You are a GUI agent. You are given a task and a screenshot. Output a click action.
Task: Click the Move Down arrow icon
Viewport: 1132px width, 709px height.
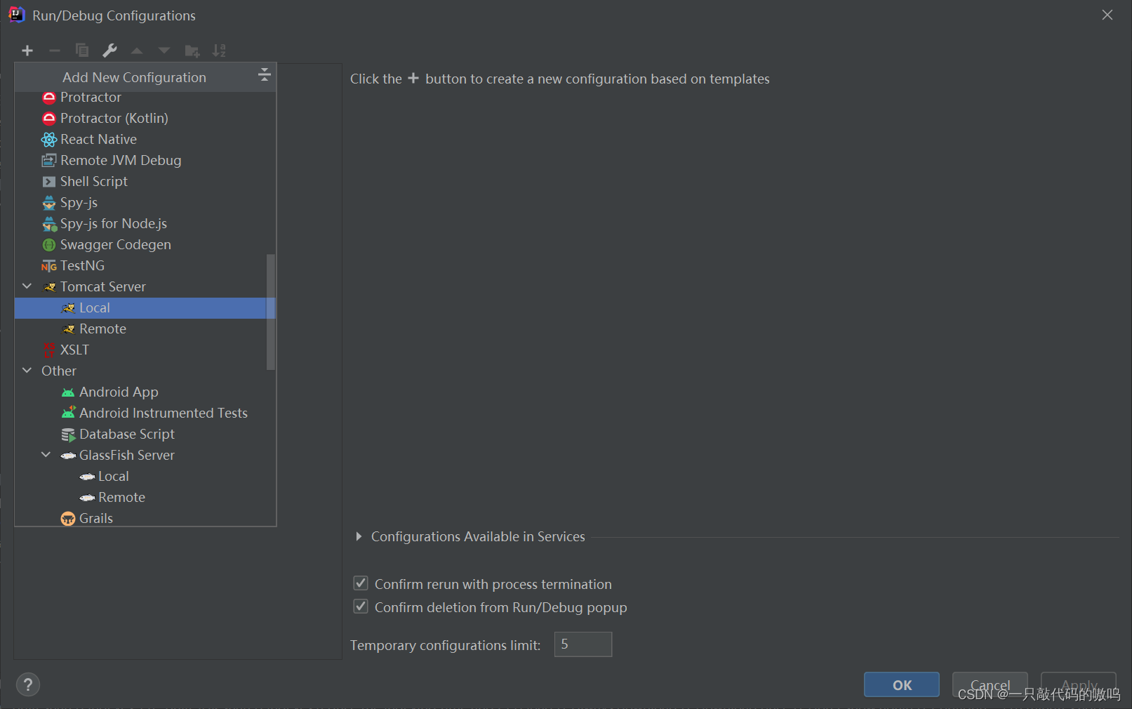pos(164,51)
